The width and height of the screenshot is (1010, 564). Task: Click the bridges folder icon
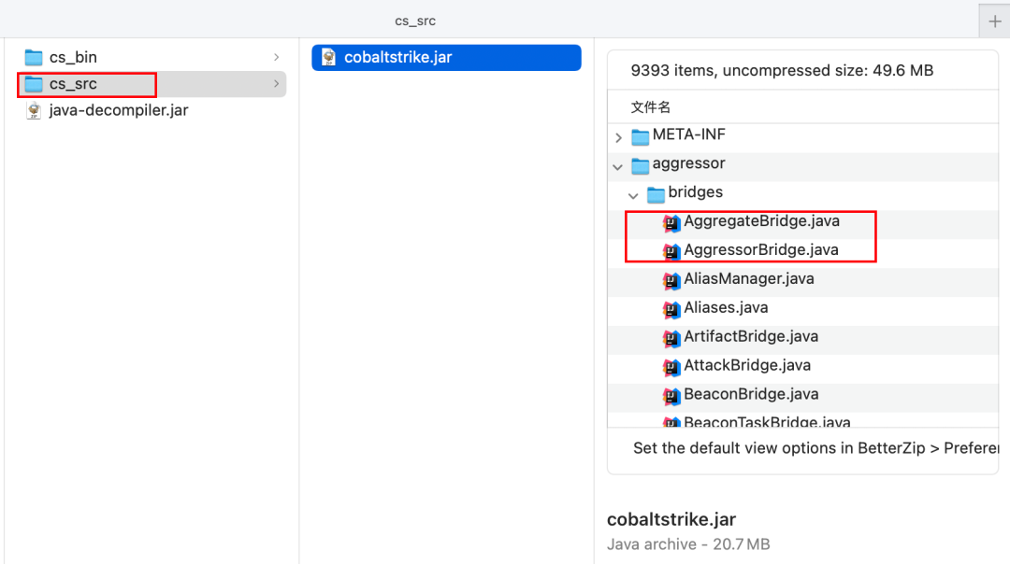coord(656,193)
